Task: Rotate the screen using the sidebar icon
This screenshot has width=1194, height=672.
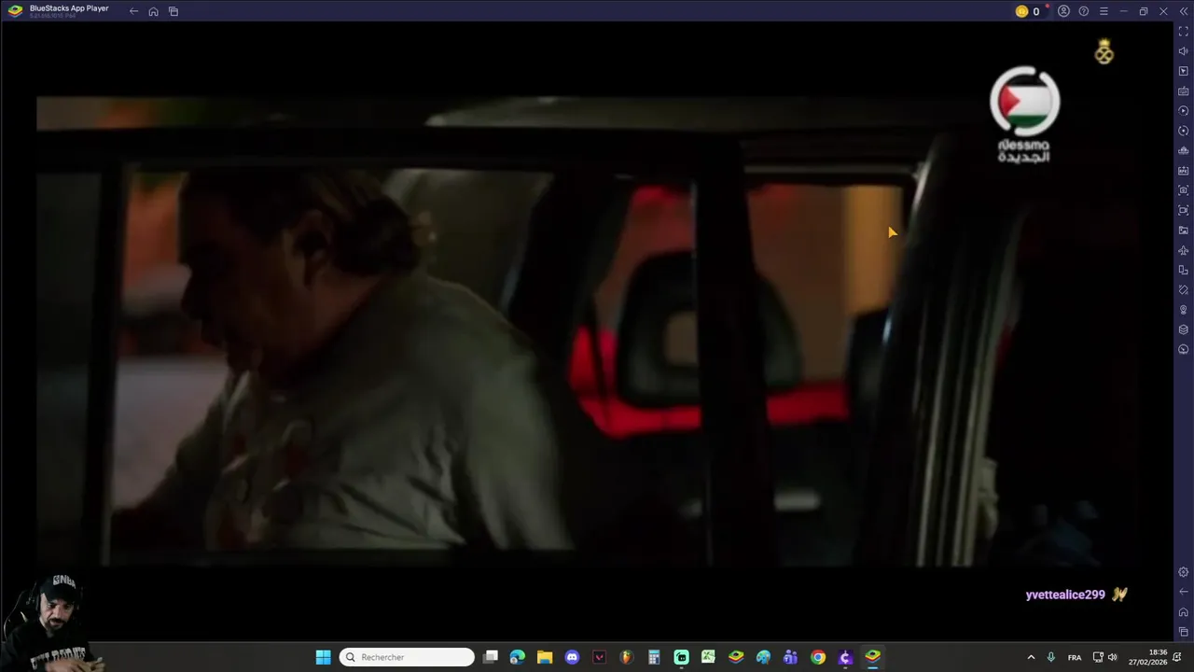Action: click(x=1184, y=270)
